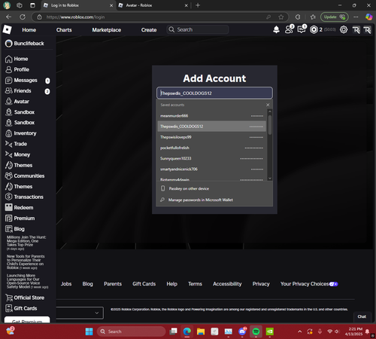Select saved account Thepswdis_COOLDOGS12
The width and height of the screenshot is (376, 339).
tap(212, 127)
